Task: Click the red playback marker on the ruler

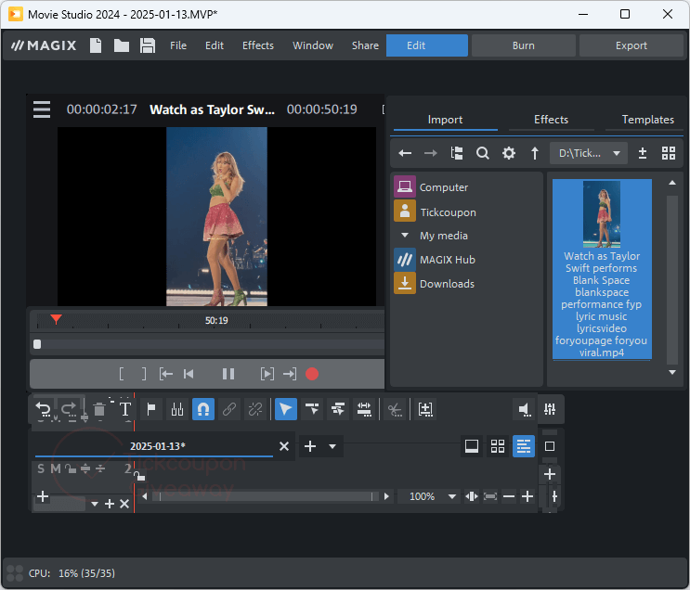Action: pyautogui.click(x=56, y=319)
